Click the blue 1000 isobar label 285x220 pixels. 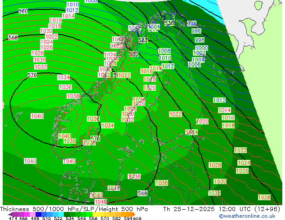(201, 48)
